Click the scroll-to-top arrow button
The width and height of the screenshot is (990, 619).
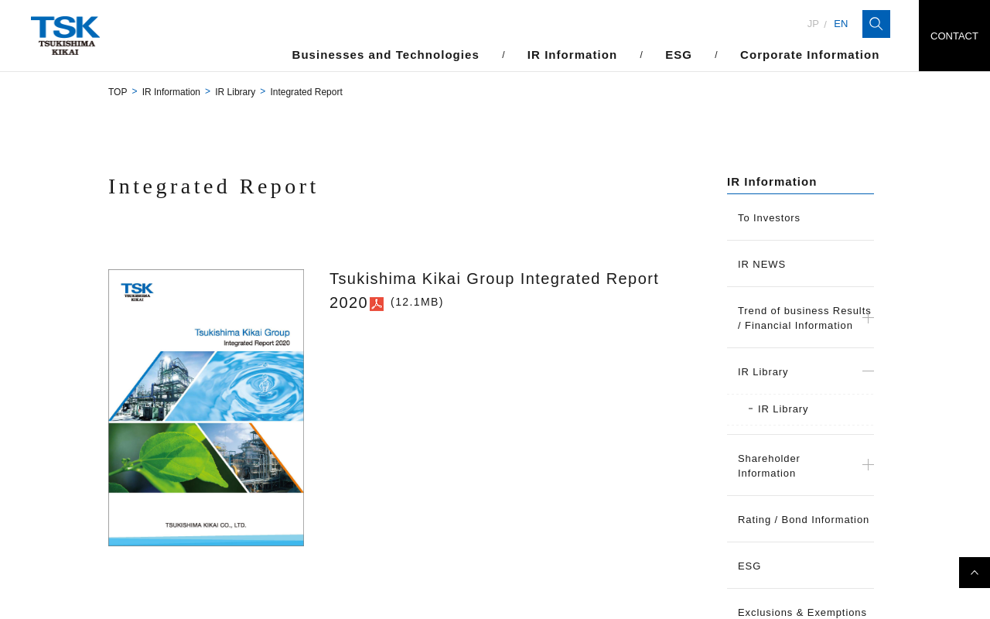pyautogui.click(x=974, y=573)
